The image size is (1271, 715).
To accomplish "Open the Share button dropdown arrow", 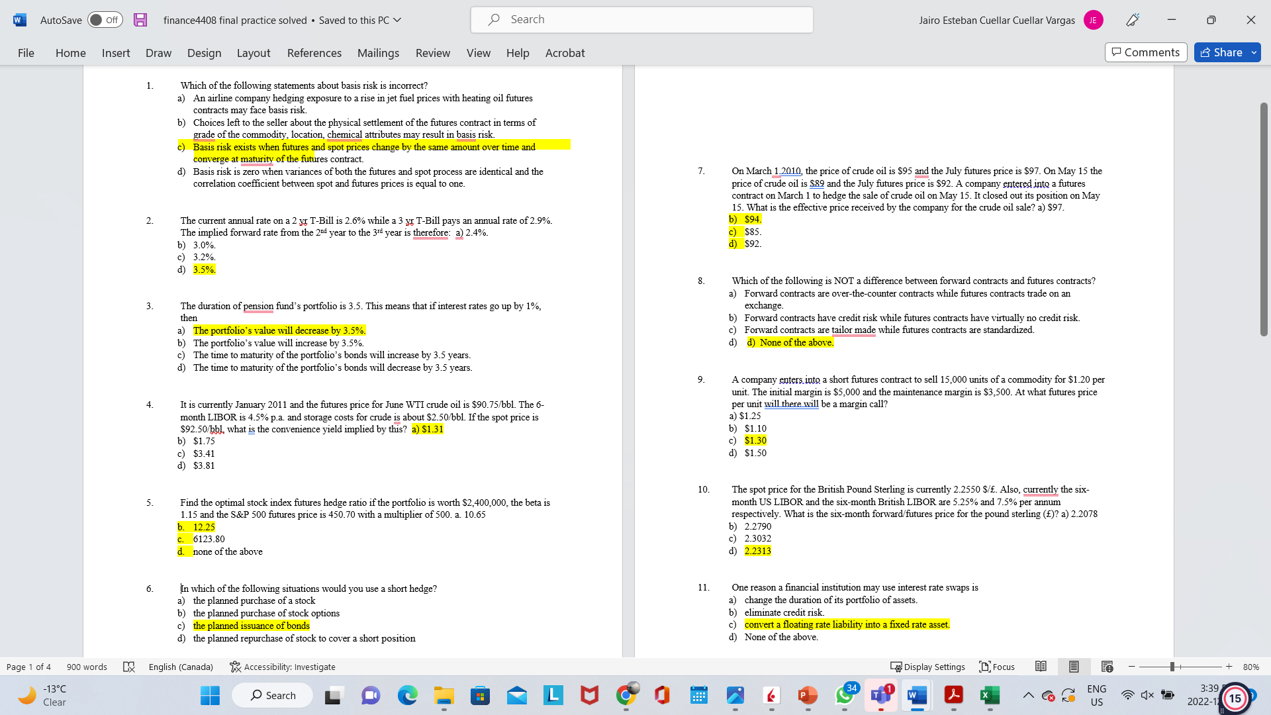I will (x=1253, y=52).
